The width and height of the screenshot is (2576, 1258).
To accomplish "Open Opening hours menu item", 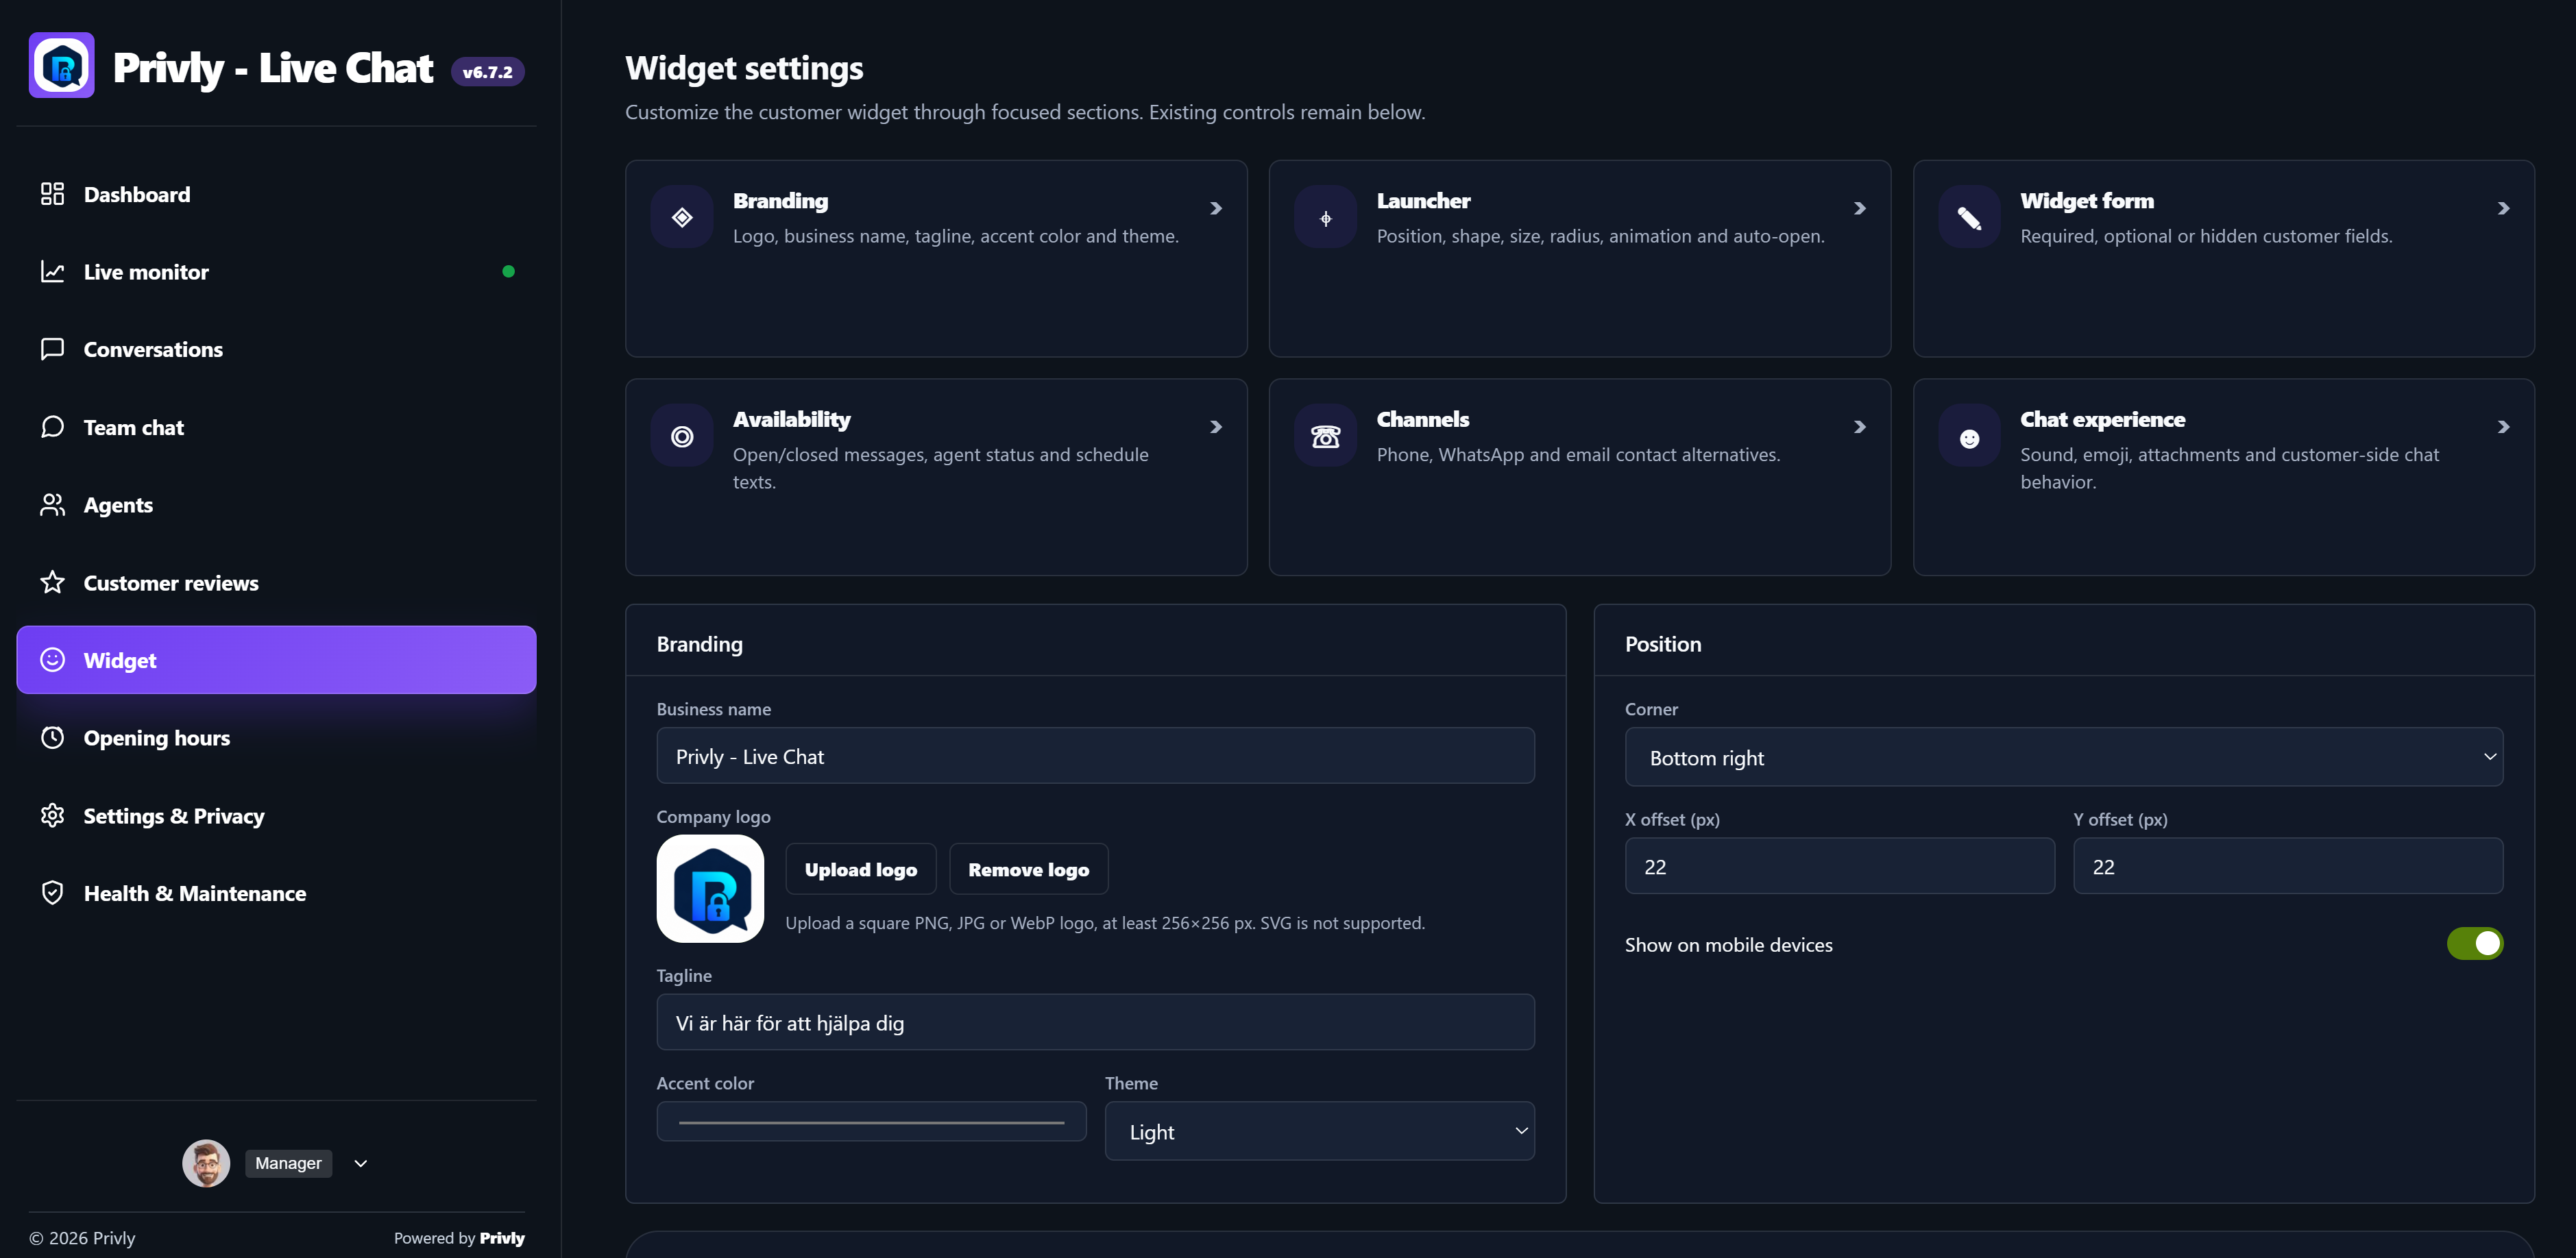I will pos(276,737).
